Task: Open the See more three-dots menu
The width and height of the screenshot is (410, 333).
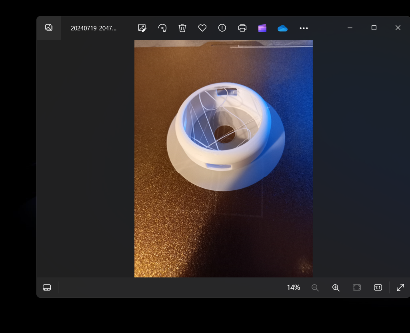Action: point(304,28)
